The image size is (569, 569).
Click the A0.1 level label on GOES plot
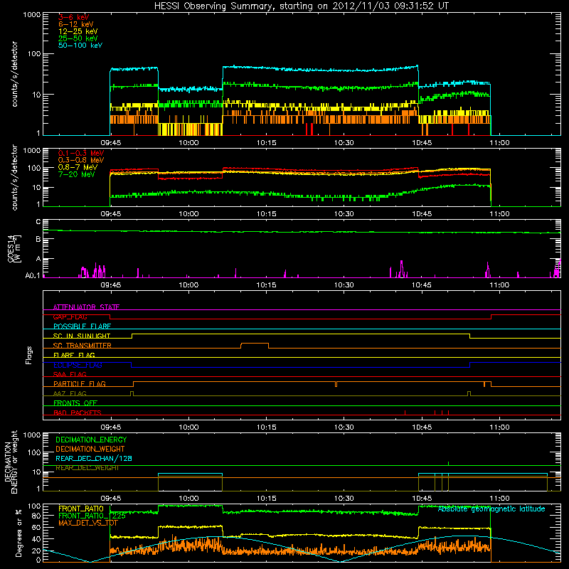coord(33,276)
